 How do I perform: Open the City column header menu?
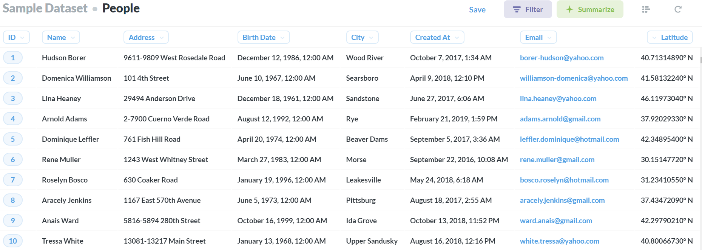coord(362,37)
